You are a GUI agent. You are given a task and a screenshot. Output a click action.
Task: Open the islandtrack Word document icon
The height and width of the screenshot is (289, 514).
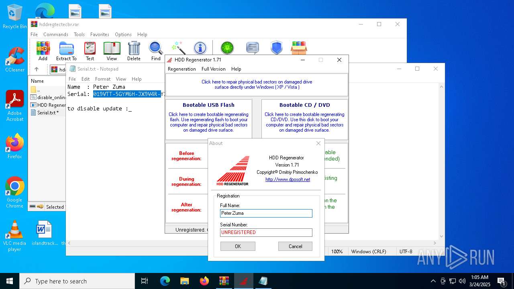pyautogui.click(x=44, y=233)
